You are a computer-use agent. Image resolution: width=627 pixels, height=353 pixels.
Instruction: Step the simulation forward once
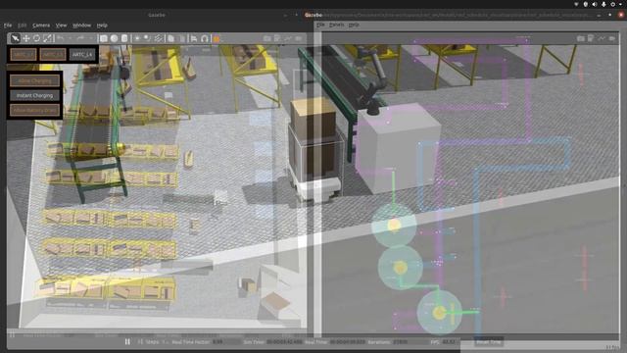(140, 342)
